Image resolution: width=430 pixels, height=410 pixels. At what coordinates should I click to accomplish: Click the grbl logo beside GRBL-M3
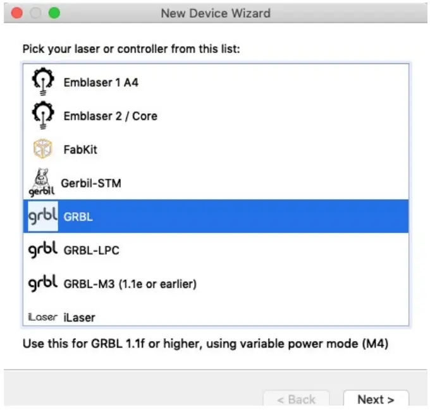(x=43, y=283)
